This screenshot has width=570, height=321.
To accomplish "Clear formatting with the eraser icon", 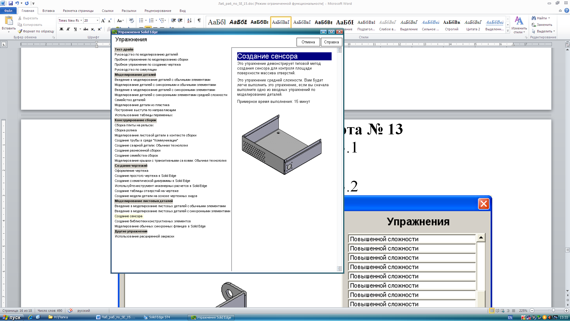I will (x=132, y=21).
